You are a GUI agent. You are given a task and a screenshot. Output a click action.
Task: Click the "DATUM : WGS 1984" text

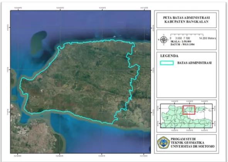[182, 44]
